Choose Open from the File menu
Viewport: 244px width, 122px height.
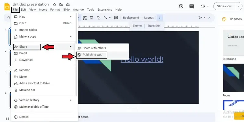43,23
